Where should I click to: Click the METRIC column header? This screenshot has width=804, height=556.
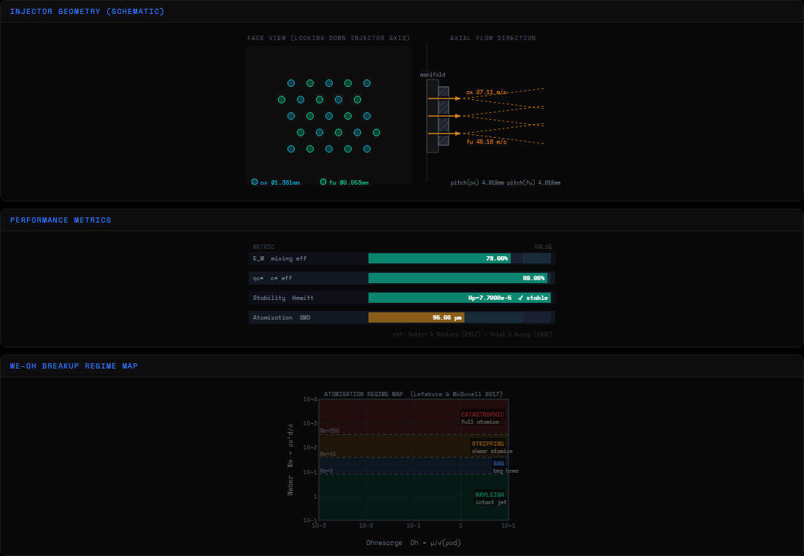click(263, 247)
